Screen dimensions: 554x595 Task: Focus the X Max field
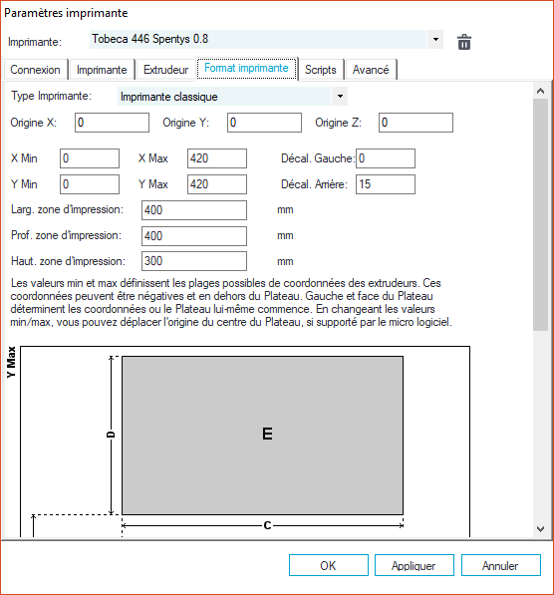217,158
